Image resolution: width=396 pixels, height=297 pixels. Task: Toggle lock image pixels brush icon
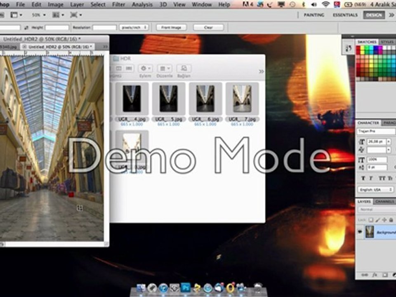[x=377, y=220]
